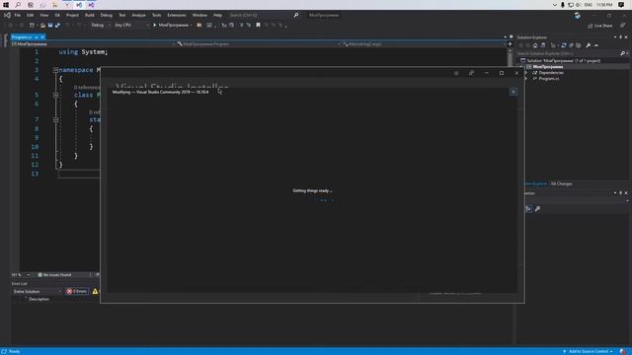Open the Project menu

point(72,15)
